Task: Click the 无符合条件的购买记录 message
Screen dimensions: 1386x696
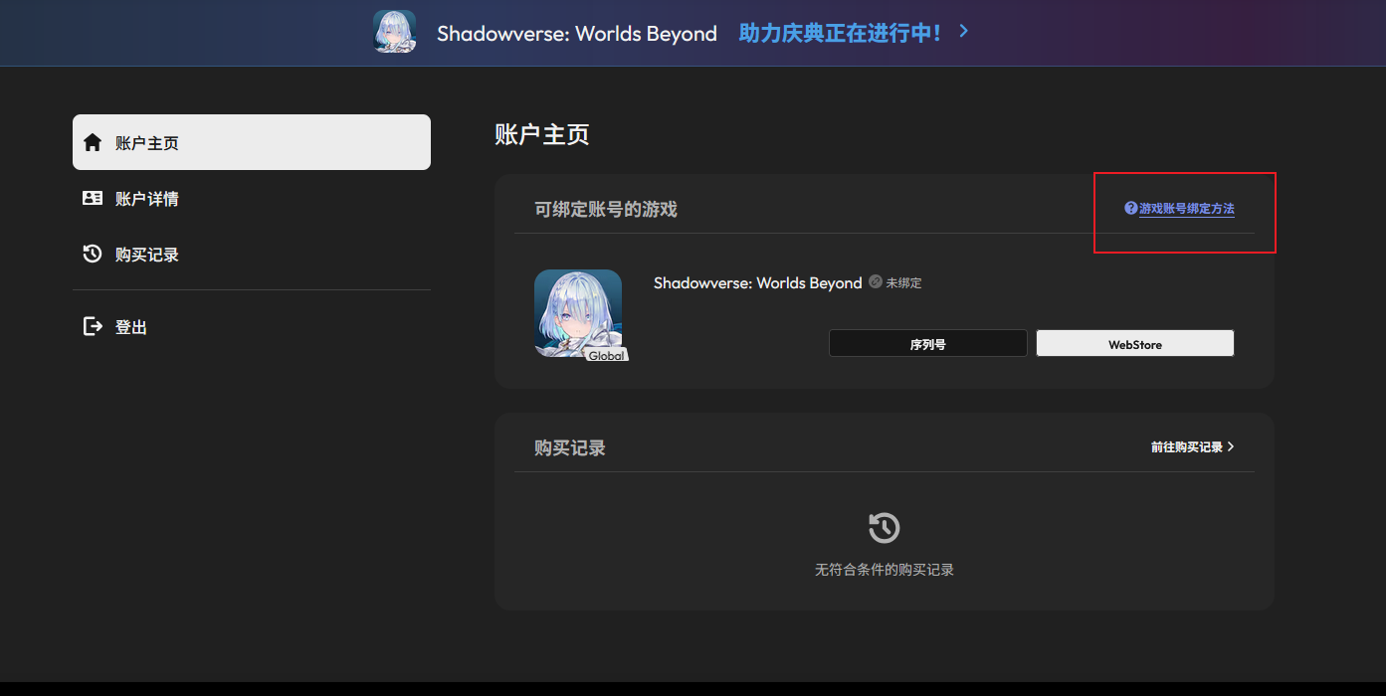Action: (885, 570)
